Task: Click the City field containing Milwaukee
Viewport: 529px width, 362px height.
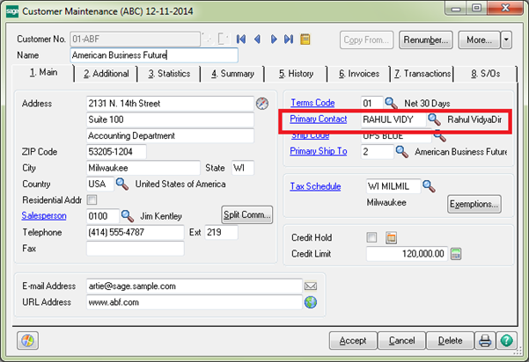Action: click(x=143, y=168)
